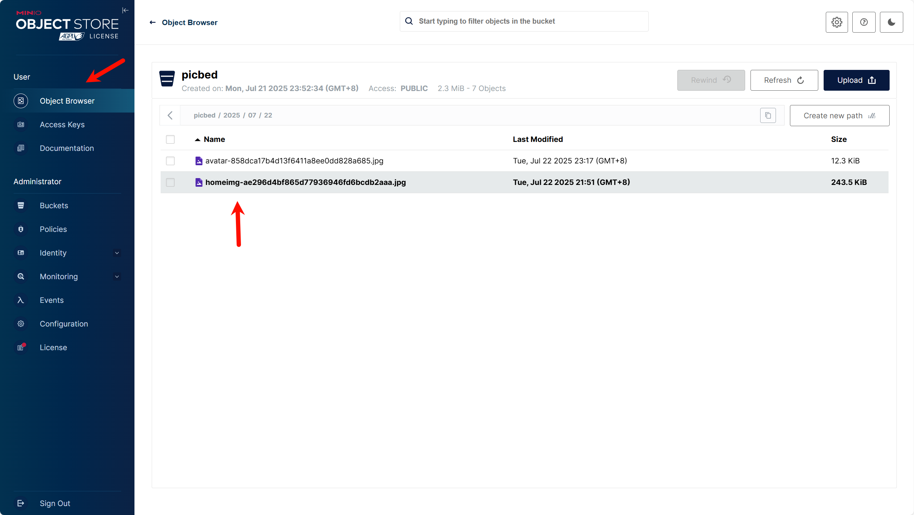Open settings via the gear icon

[837, 22]
